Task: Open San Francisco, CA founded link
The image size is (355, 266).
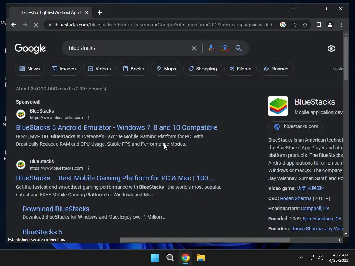Action: [322, 219]
